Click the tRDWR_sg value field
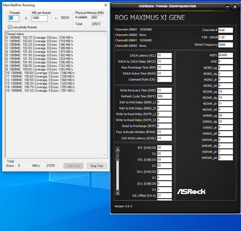This screenshot has width=241, height=231. [226, 92]
